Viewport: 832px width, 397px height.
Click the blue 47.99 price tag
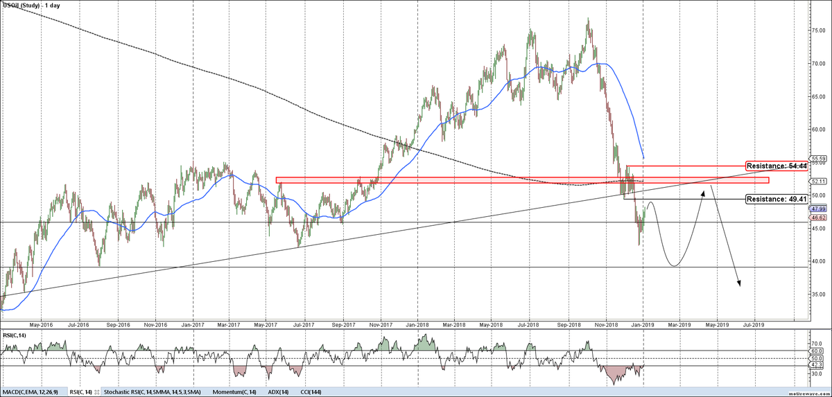(x=817, y=208)
